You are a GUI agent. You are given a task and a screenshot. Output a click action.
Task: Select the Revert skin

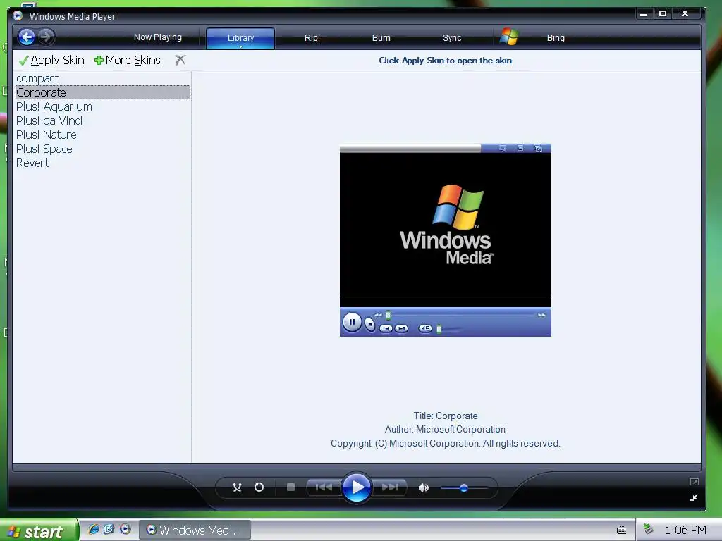pos(103,163)
